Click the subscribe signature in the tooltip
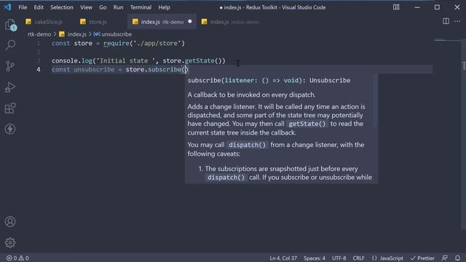The height and width of the screenshot is (262, 466). (x=269, y=81)
